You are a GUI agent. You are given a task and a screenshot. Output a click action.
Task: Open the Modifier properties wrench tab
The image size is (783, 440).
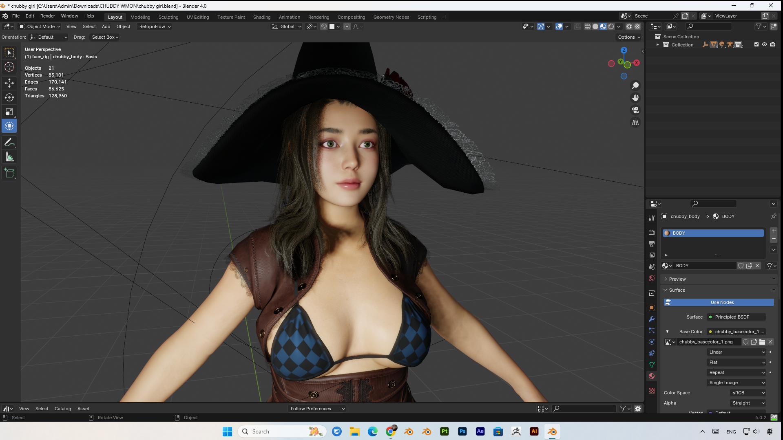(651, 319)
